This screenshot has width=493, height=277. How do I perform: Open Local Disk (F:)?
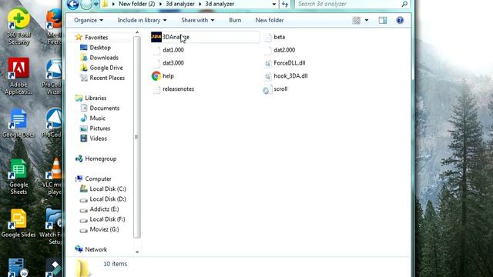107,219
